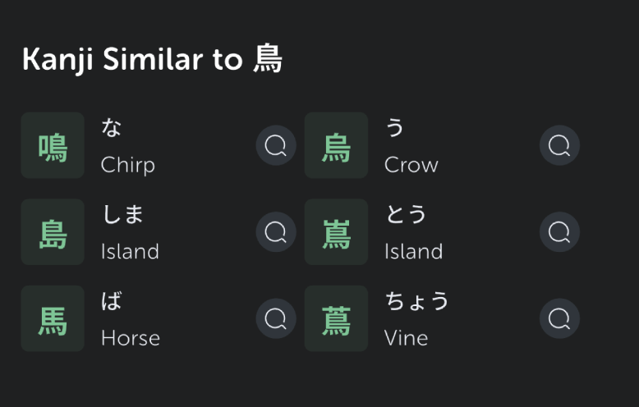Open the 嶌 kanji tile

[x=336, y=232]
